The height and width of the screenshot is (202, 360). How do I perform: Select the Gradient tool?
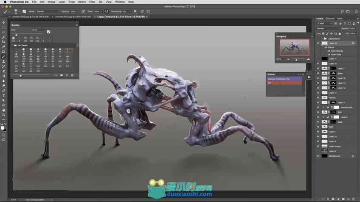click(3, 76)
